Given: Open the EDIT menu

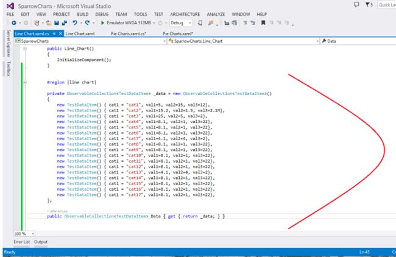Looking at the screenshot, I should click(25, 14).
